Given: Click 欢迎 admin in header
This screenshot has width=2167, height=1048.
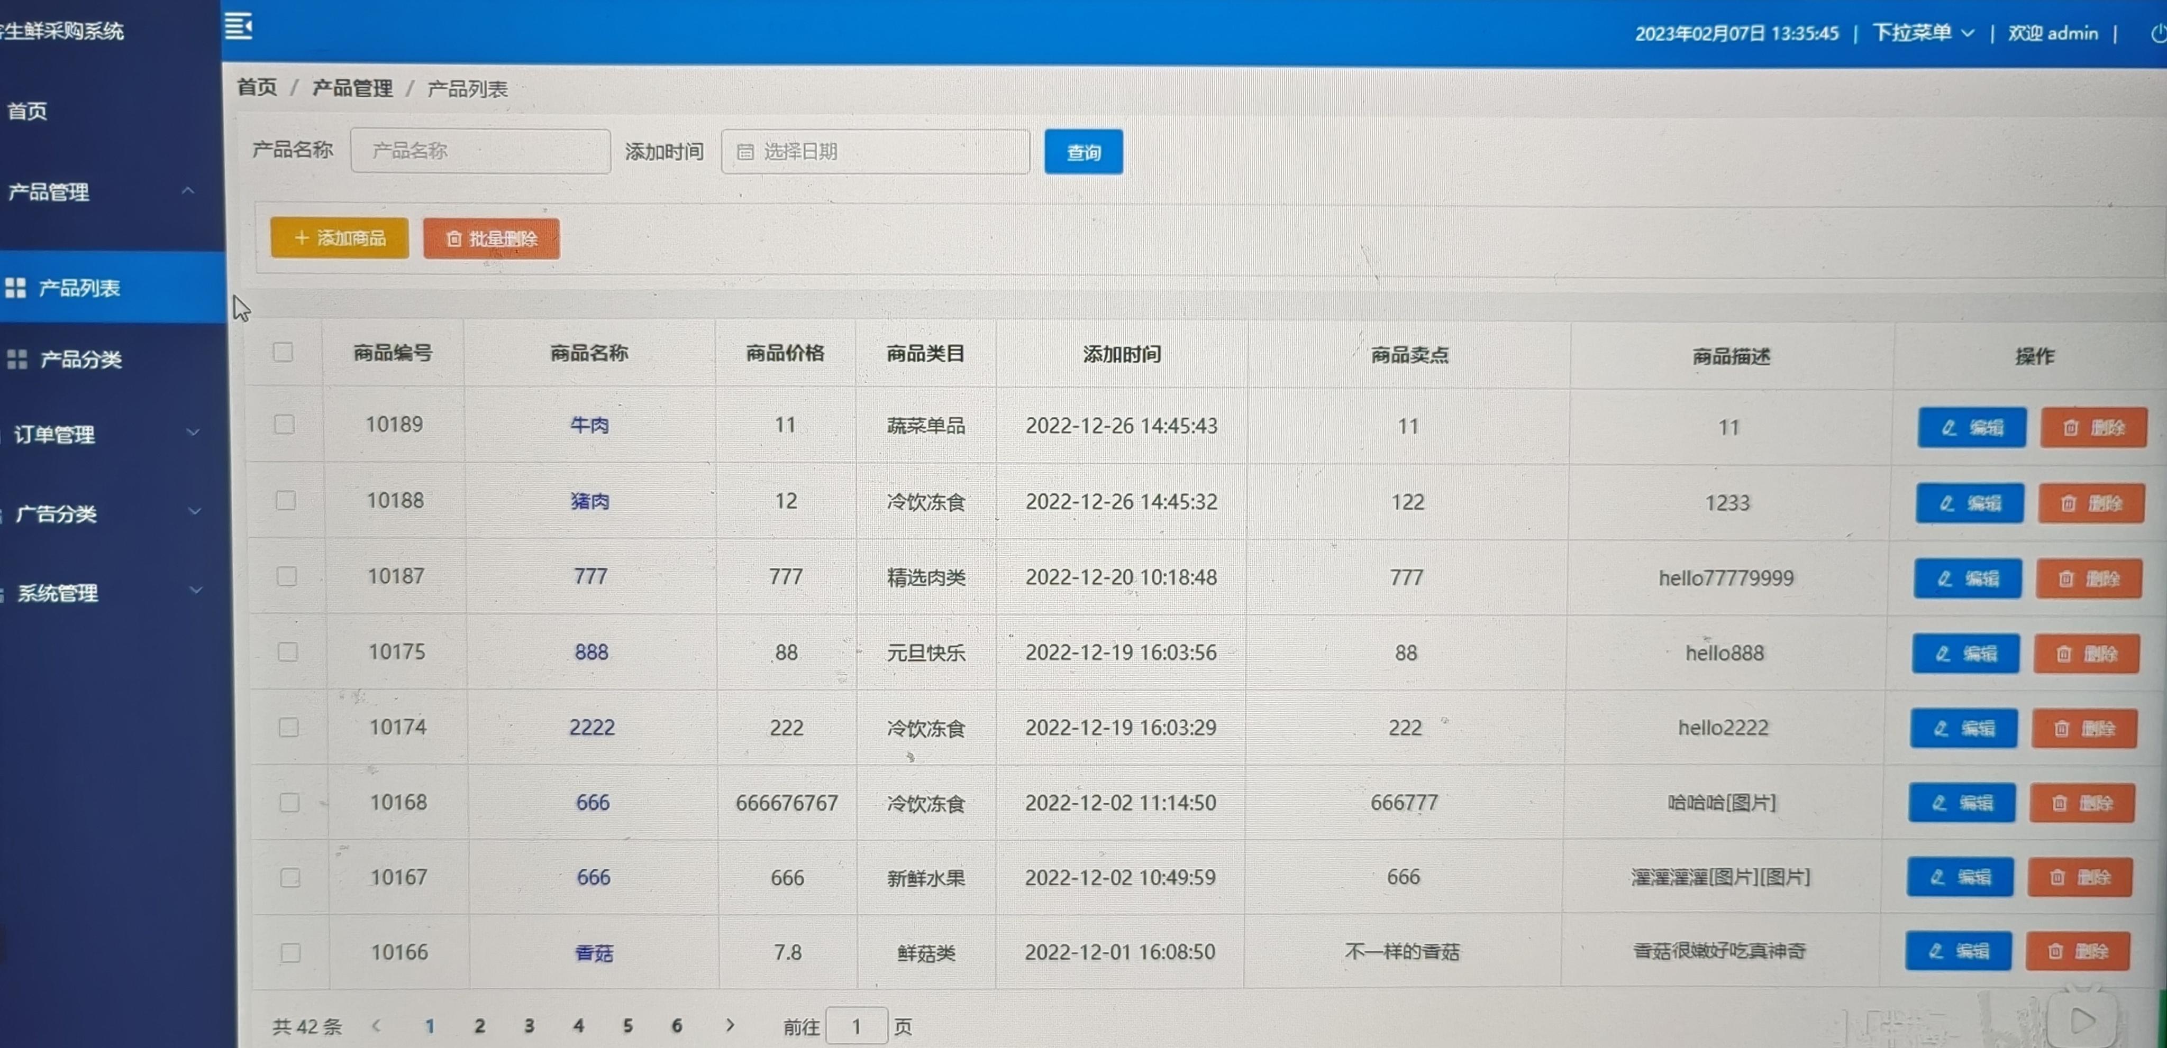Looking at the screenshot, I should click(2053, 33).
